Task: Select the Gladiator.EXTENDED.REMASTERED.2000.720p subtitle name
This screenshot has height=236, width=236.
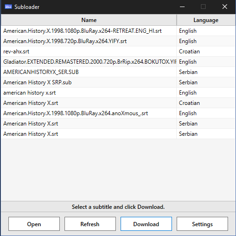Action: pos(90,62)
